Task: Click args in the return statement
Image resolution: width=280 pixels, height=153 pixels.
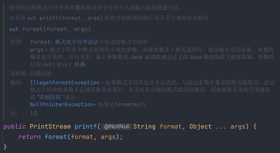Action: 107,137
